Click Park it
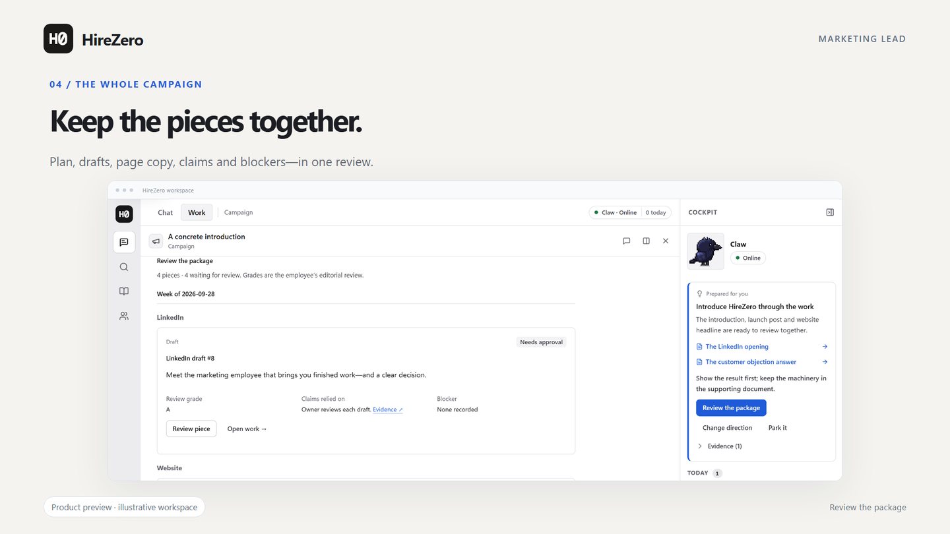Image resolution: width=950 pixels, height=534 pixels. pyautogui.click(x=777, y=428)
